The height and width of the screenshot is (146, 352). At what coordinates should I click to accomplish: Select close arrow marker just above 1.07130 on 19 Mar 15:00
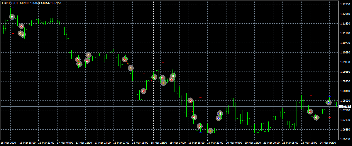194,117
